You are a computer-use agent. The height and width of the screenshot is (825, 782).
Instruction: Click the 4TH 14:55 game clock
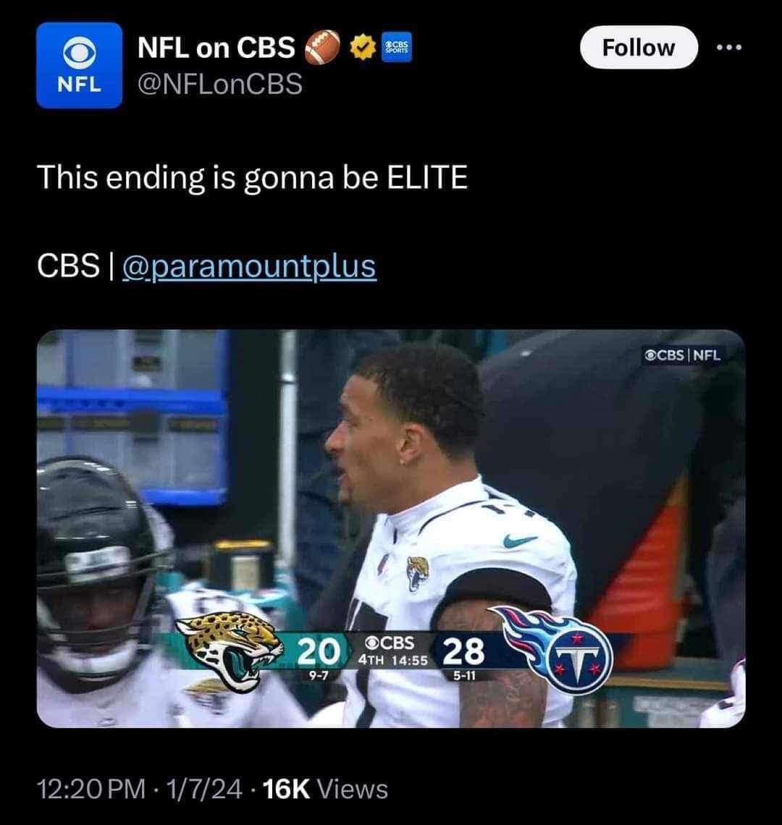click(393, 660)
